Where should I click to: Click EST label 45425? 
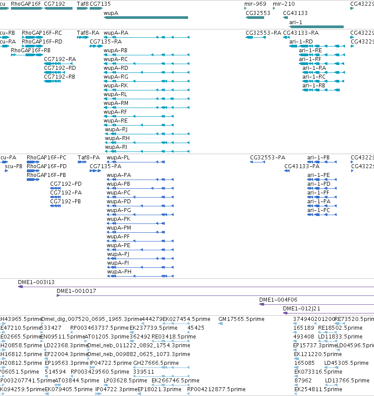[196, 328]
